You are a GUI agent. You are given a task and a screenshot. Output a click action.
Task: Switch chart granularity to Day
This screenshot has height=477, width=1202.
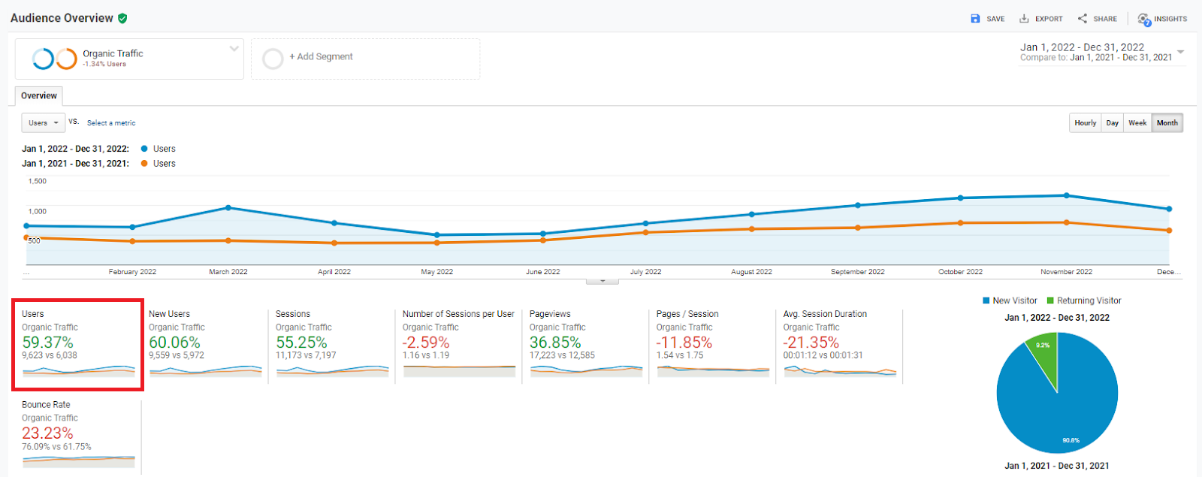[1113, 123]
